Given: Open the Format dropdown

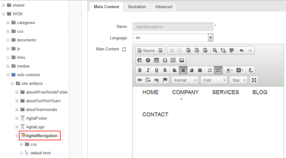Looking at the screenshot, I should point(185,80).
